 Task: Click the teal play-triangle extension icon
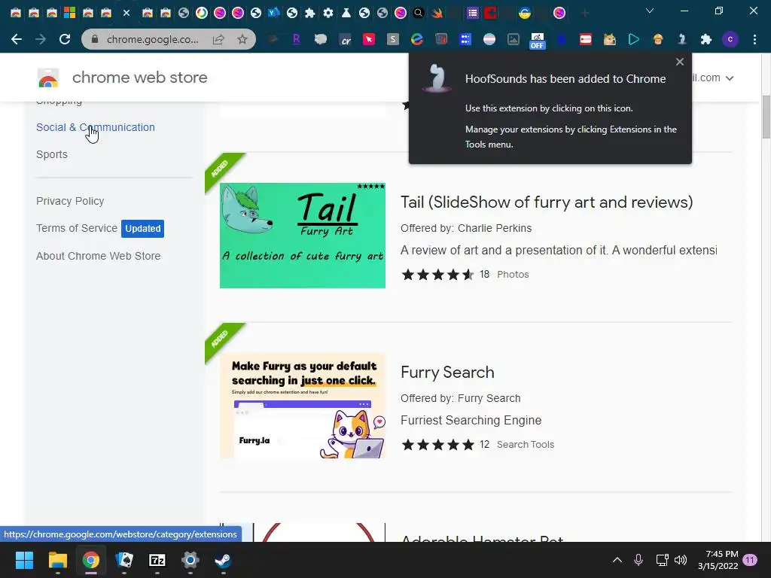coord(634,39)
